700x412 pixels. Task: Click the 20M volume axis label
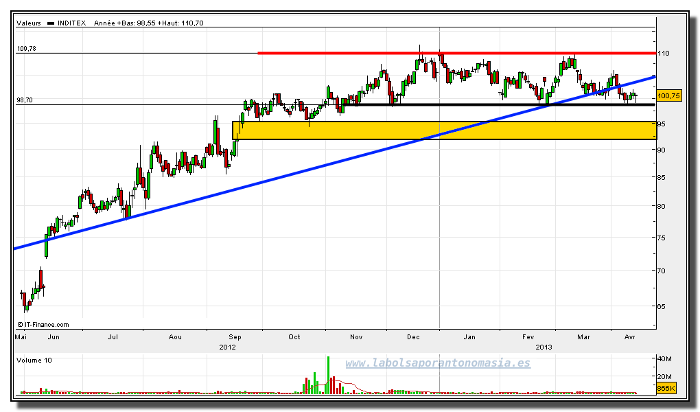pyautogui.click(x=664, y=377)
